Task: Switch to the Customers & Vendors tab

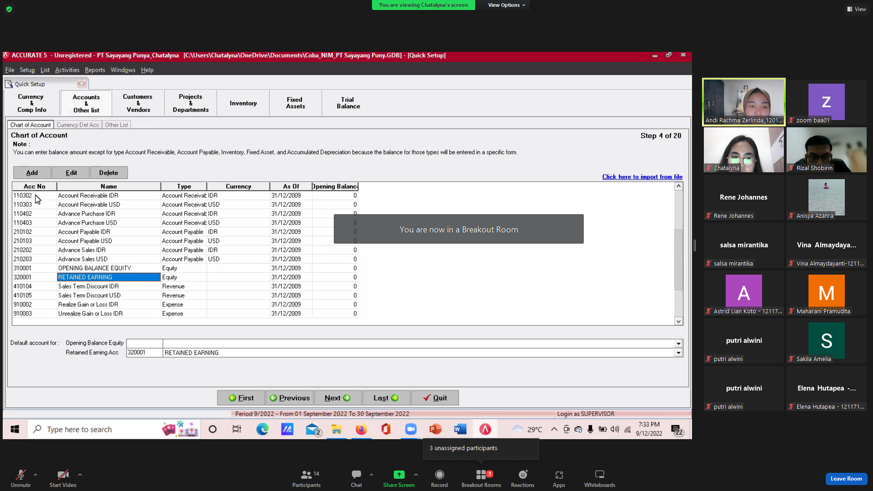Action: coord(138,103)
